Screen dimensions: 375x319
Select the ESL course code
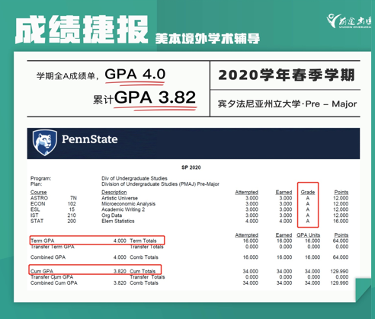click(x=35, y=209)
